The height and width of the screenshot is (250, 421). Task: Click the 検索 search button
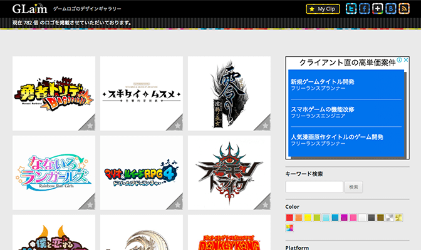(x=353, y=187)
